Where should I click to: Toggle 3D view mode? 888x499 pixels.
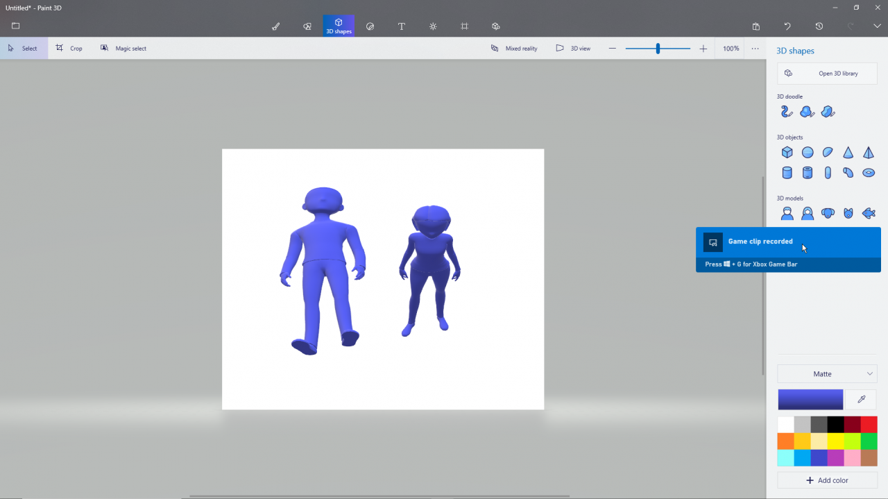573,49
